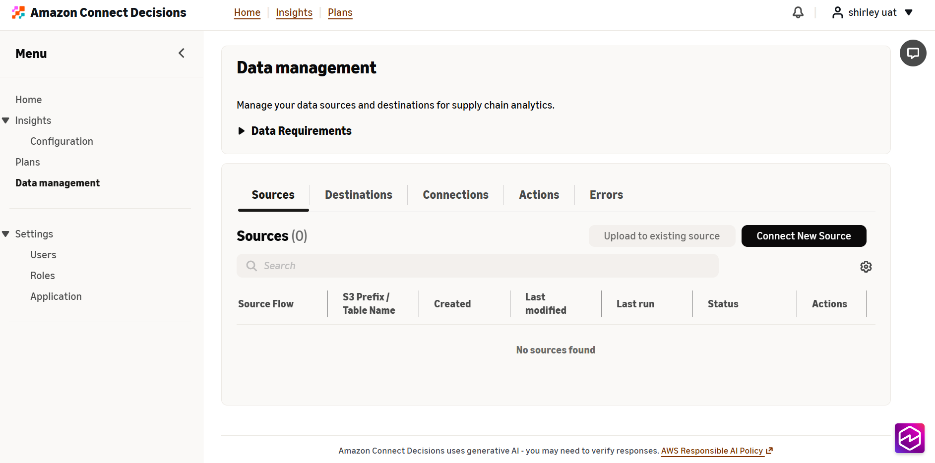Click the Amazon Connect Decisions title text
Image resolution: width=935 pixels, height=463 pixels.
[109, 12]
